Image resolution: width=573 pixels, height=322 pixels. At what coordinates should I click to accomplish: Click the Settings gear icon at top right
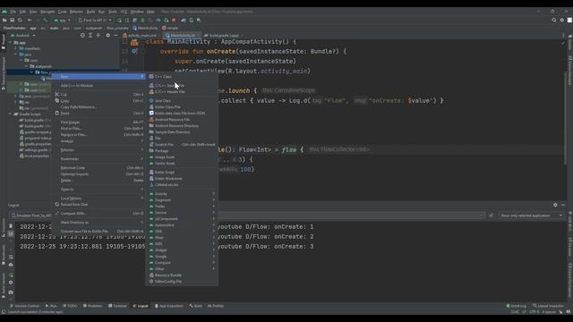click(x=562, y=20)
